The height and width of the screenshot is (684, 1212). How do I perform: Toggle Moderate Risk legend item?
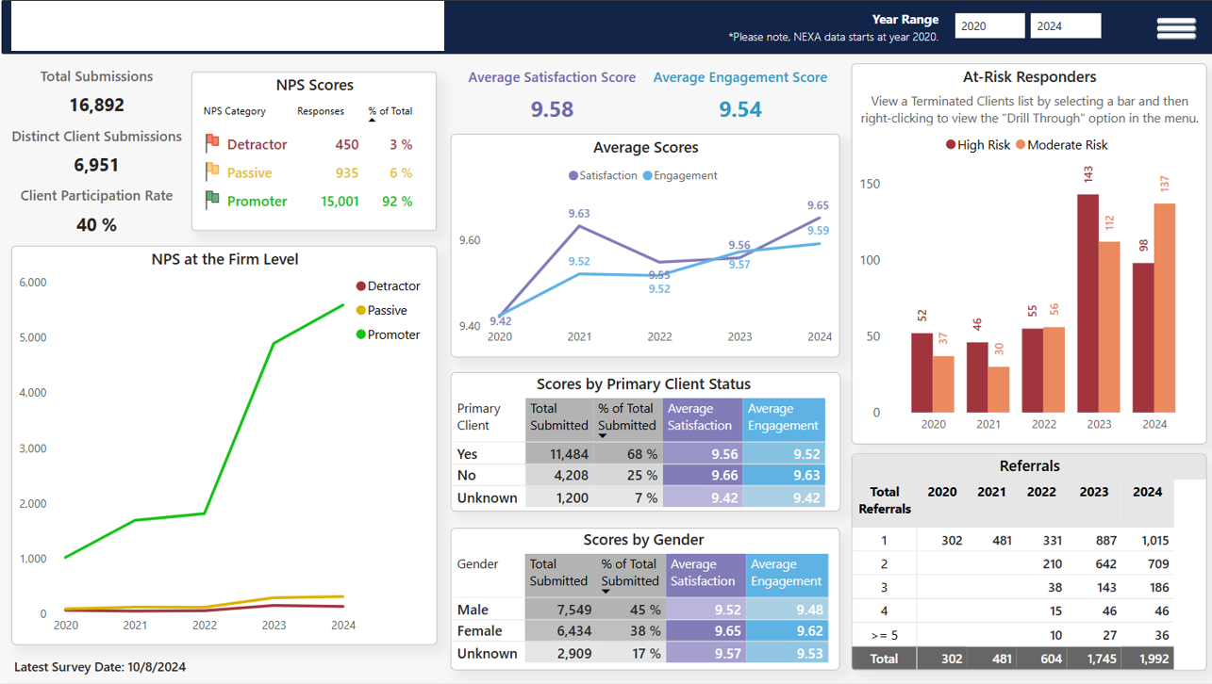[x=1061, y=145]
